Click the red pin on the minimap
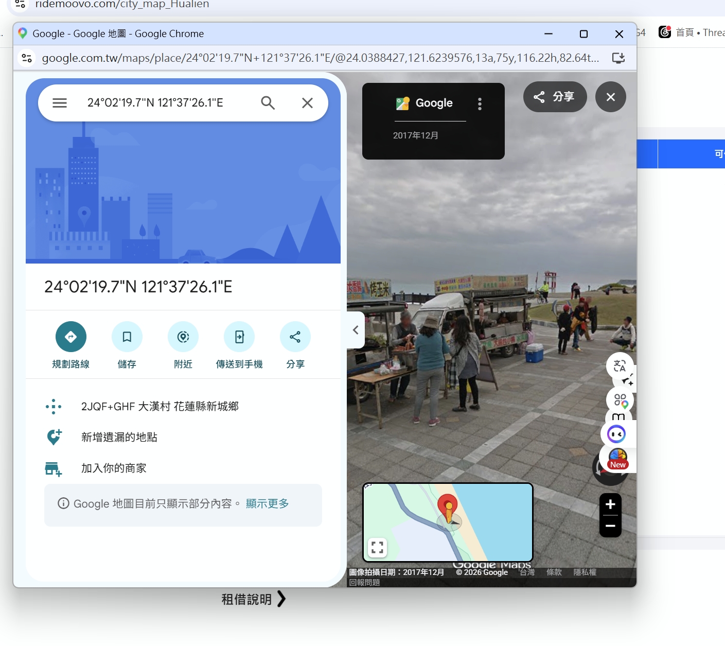 coord(448,506)
